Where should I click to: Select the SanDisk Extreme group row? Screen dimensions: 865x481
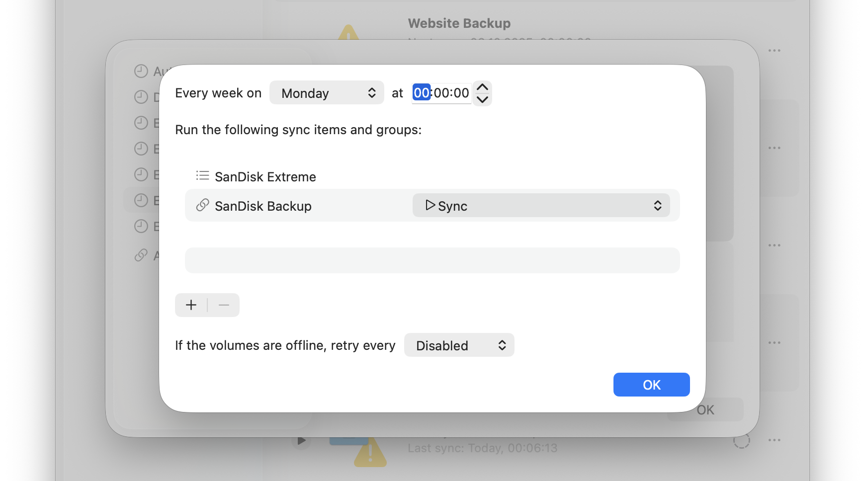pos(265,177)
